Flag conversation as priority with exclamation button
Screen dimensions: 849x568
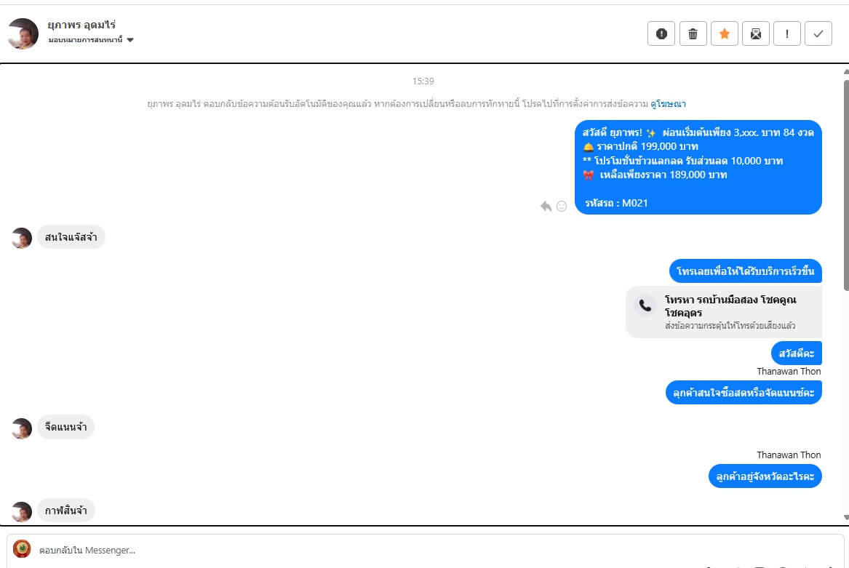[x=787, y=33]
